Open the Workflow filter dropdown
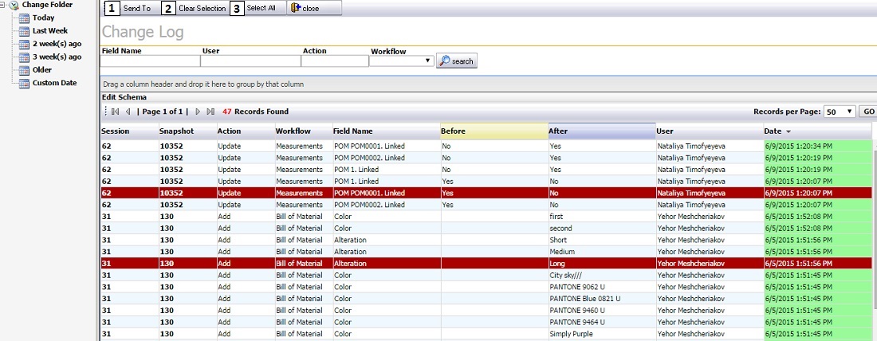Viewport: 877px width, 341px height. [x=402, y=61]
